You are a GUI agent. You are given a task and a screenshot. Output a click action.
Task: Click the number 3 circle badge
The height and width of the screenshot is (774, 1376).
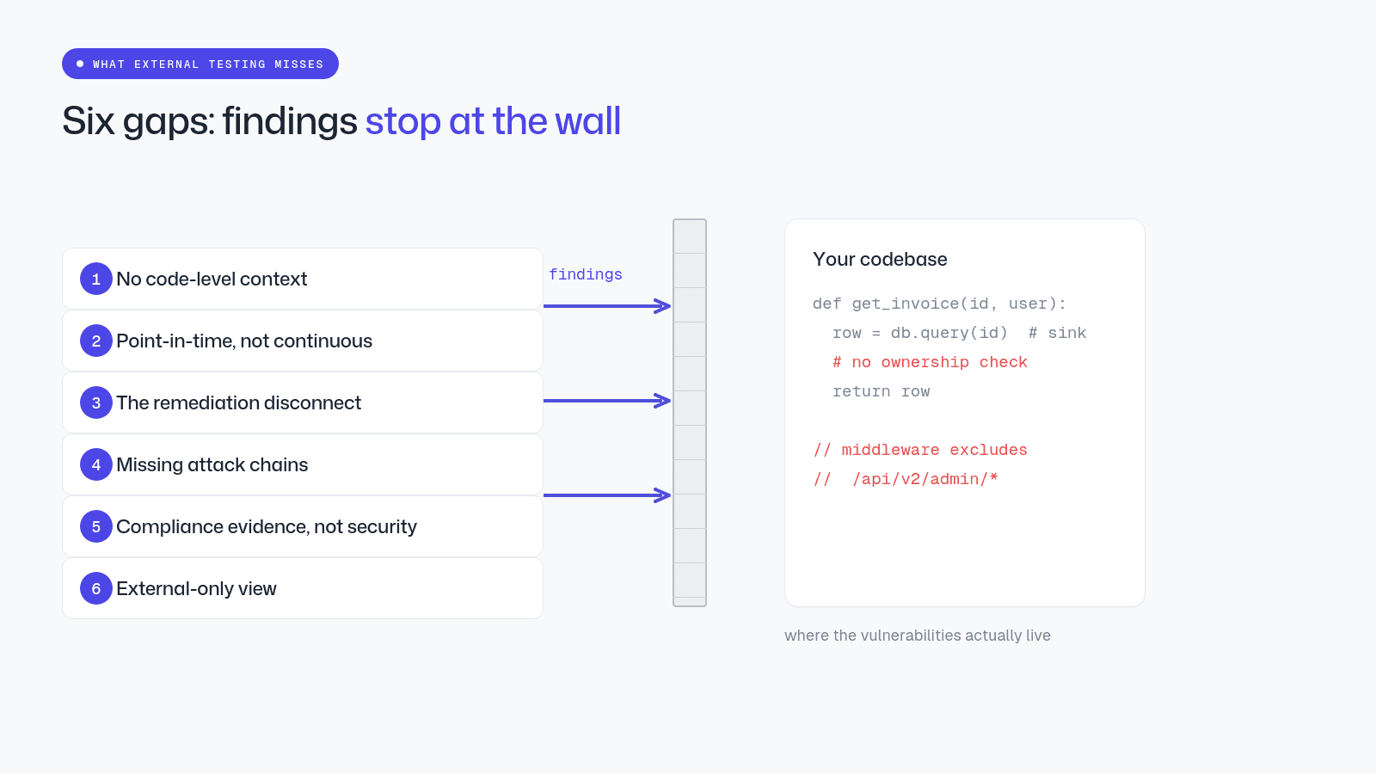[x=96, y=402]
